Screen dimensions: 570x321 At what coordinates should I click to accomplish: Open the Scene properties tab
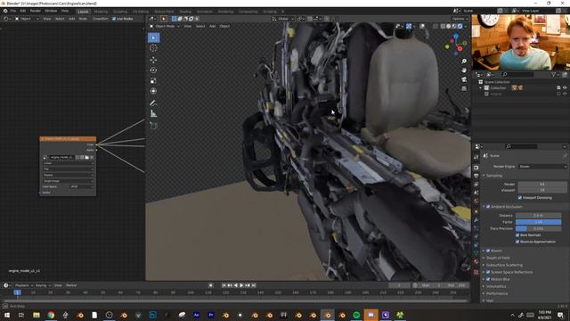(x=476, y=193)
